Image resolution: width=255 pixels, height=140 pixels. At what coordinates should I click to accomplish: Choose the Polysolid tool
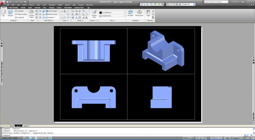click(19, 11)
